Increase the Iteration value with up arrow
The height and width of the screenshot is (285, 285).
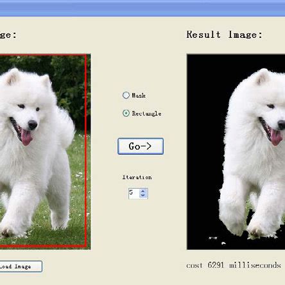143,191
